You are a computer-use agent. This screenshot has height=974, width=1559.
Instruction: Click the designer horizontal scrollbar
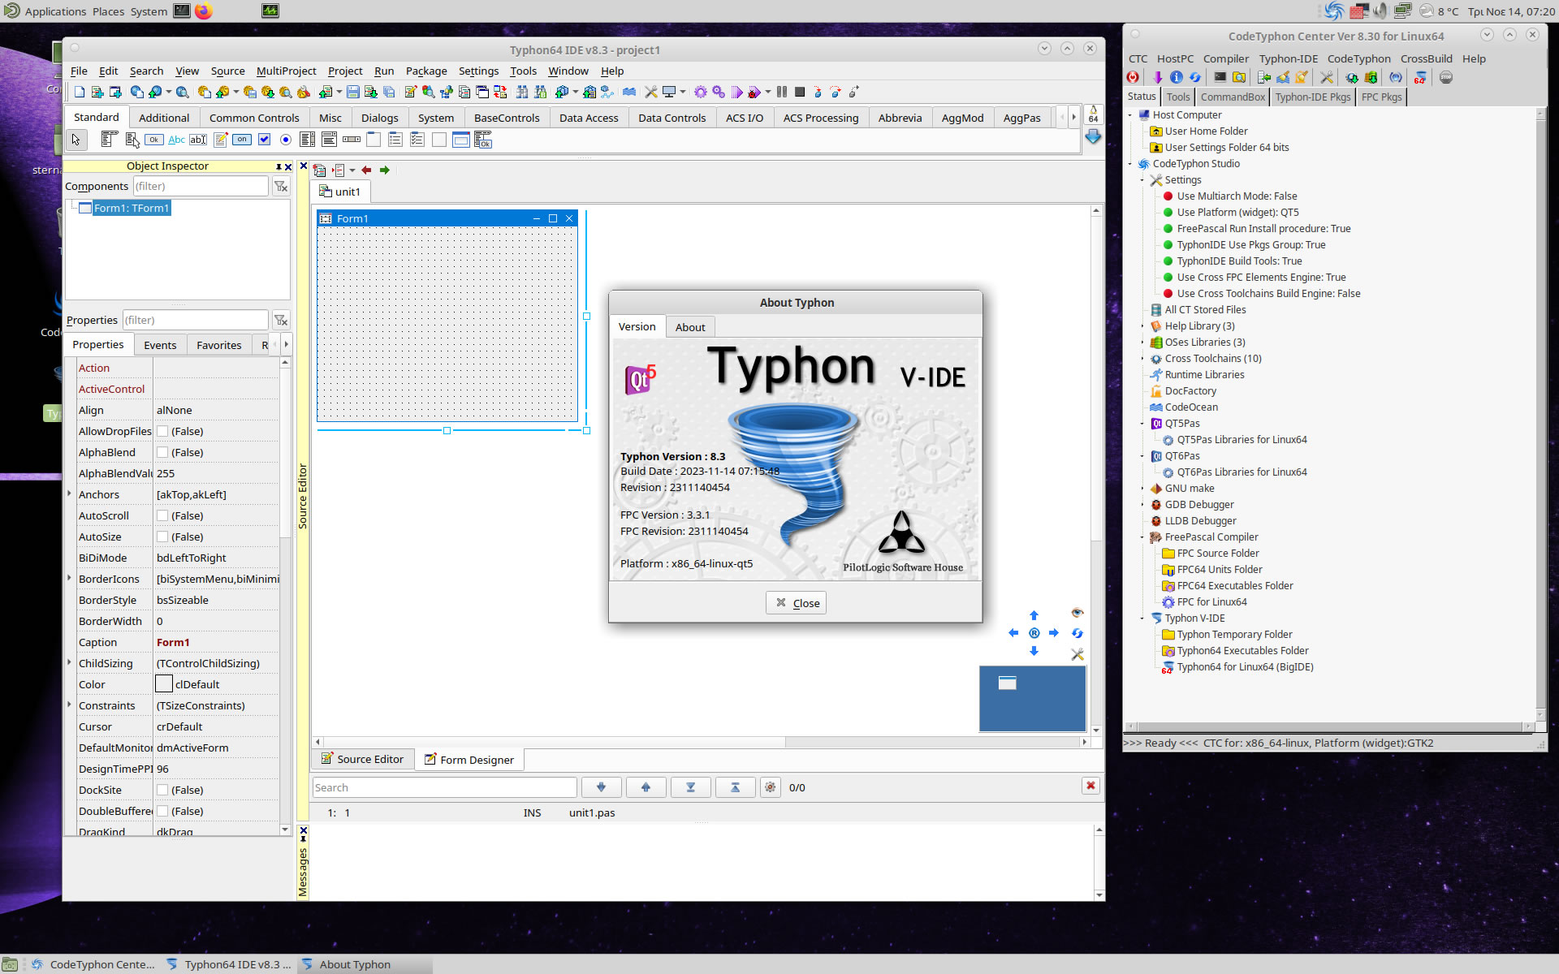[702, 742]
